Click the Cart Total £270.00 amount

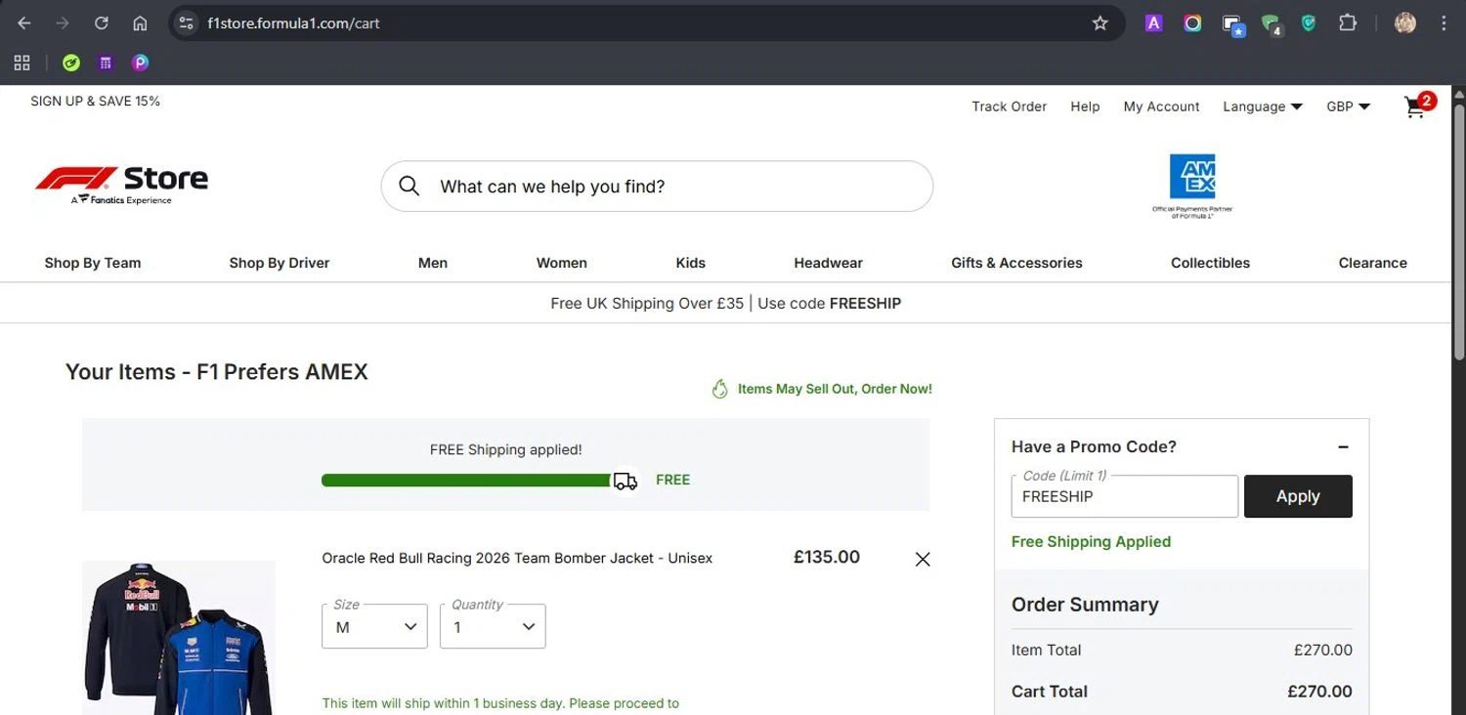[x=1319, y=692]
